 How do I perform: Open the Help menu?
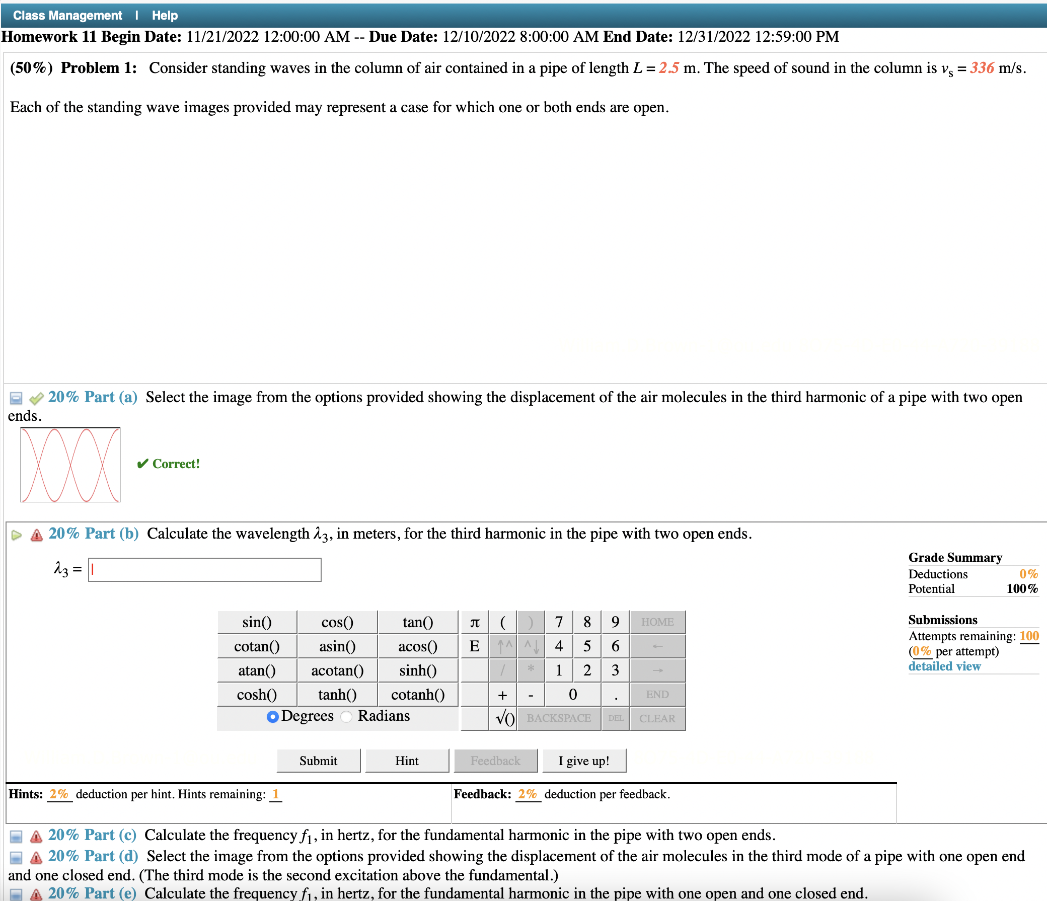pyautogui.click(x=164, y=15)
